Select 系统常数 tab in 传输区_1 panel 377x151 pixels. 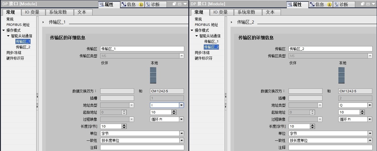click(x=58, y=12)
